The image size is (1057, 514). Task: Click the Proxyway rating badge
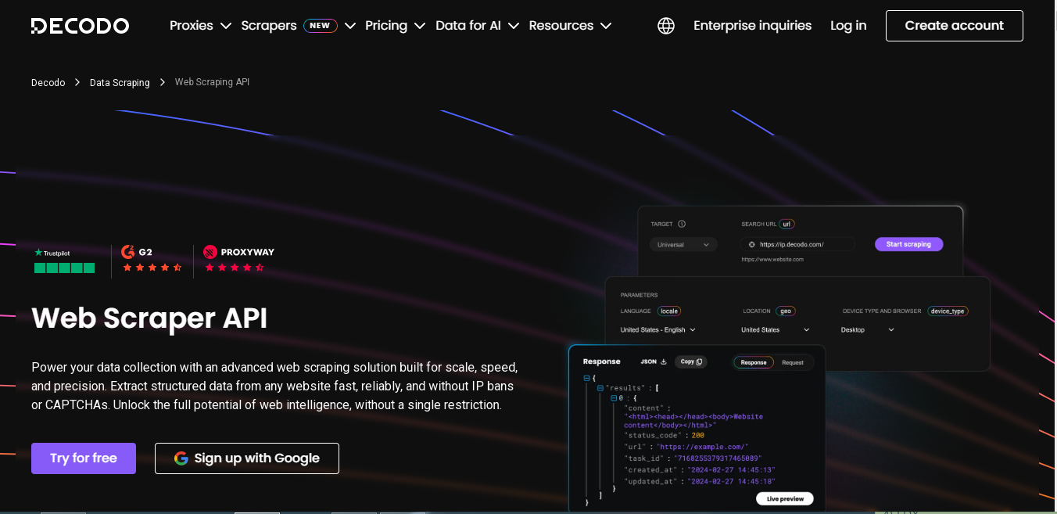point(238,252)
